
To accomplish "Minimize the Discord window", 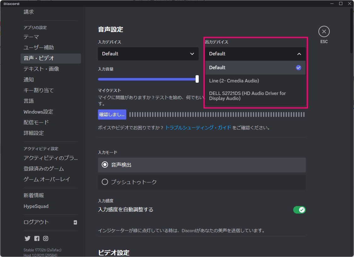I will click(332, 3).
